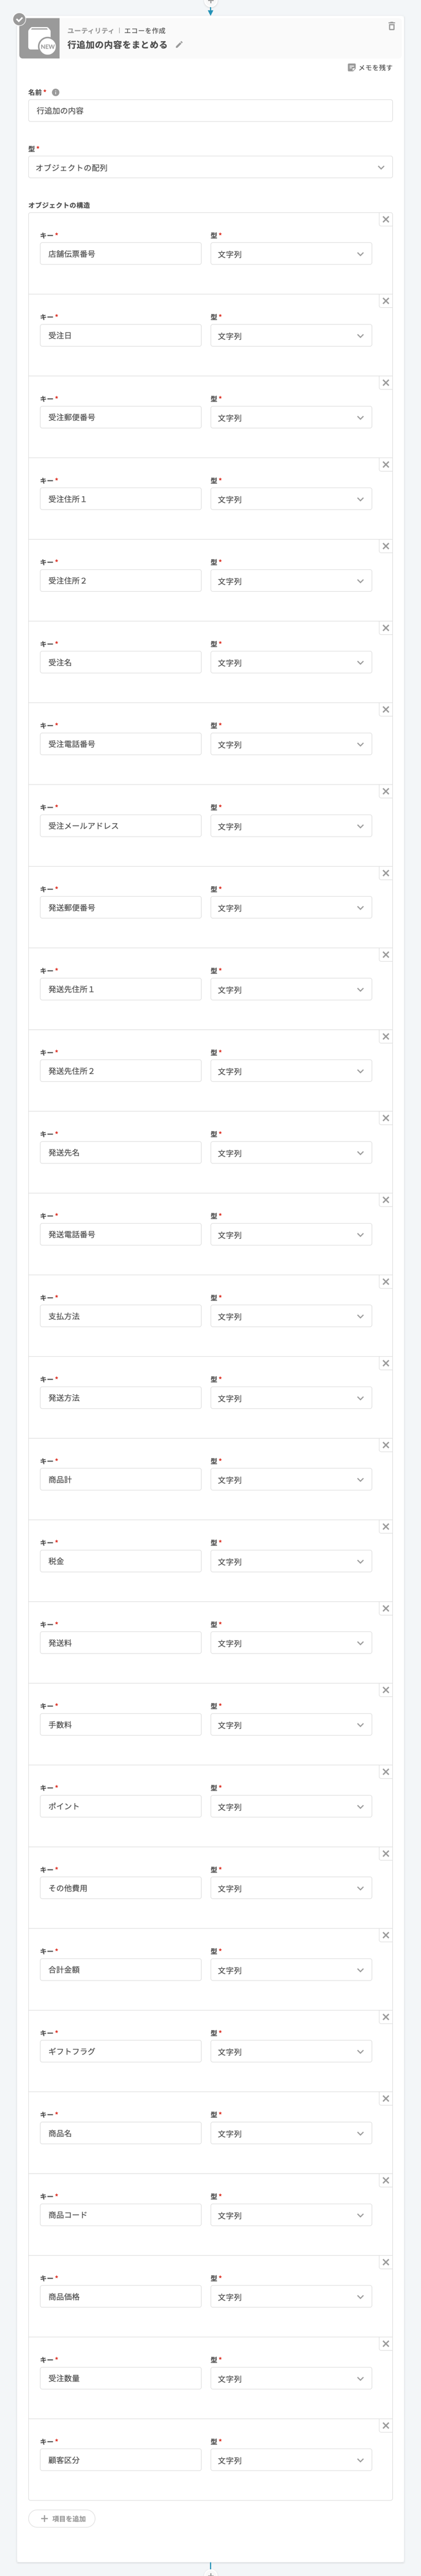Click the pencil icon to rename the step
Screen dimensions: 421x2576
pos(179,45)
